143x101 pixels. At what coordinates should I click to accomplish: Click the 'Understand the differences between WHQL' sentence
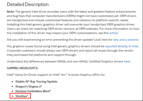click(x=69, y=61)
